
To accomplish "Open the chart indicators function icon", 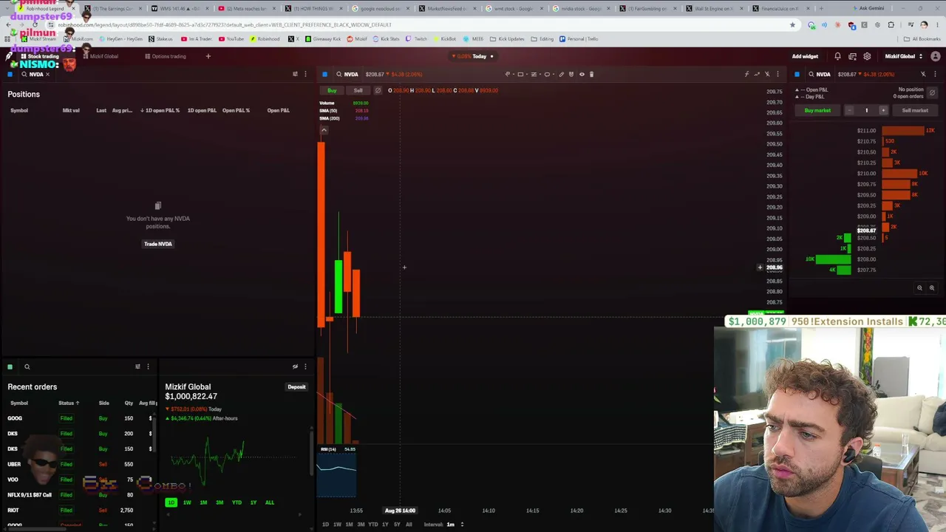I will [x=746, y=74].
